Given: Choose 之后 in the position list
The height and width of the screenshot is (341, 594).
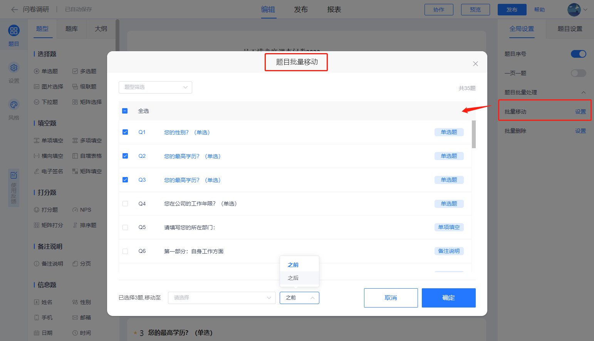Looking at the screenshot, I should click(299, 278).
